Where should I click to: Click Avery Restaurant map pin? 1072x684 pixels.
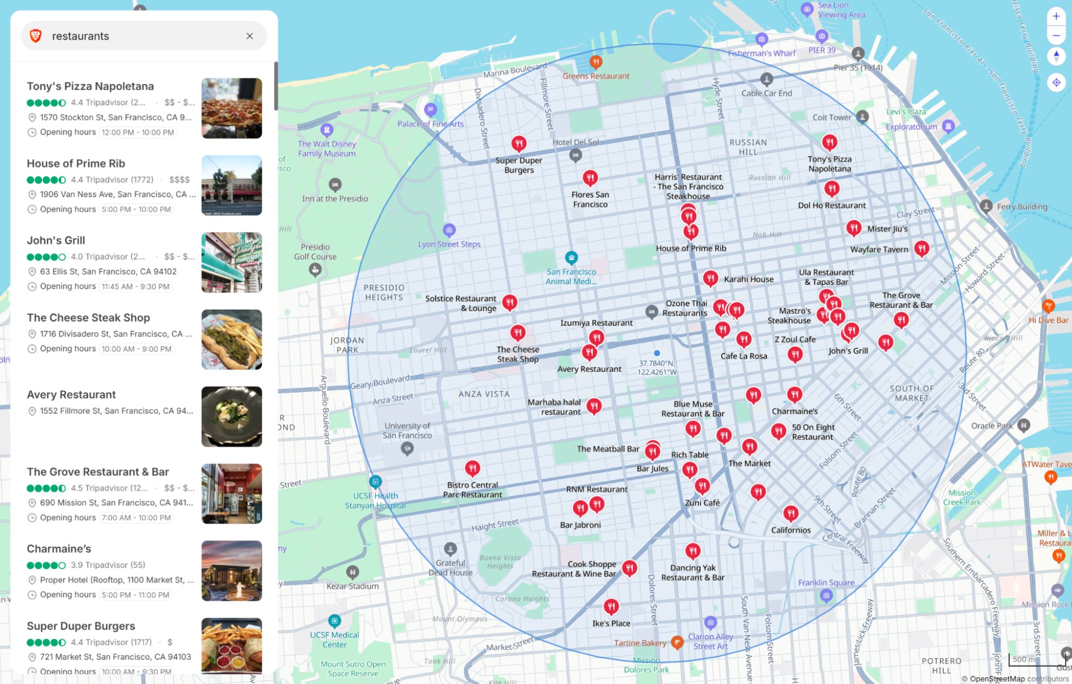589,353
